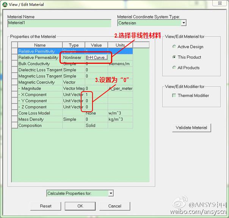The height and width of the screenshot is (218, 229).
Task: Click the Mass Density Simple type cell
Action: pos(74,119)
